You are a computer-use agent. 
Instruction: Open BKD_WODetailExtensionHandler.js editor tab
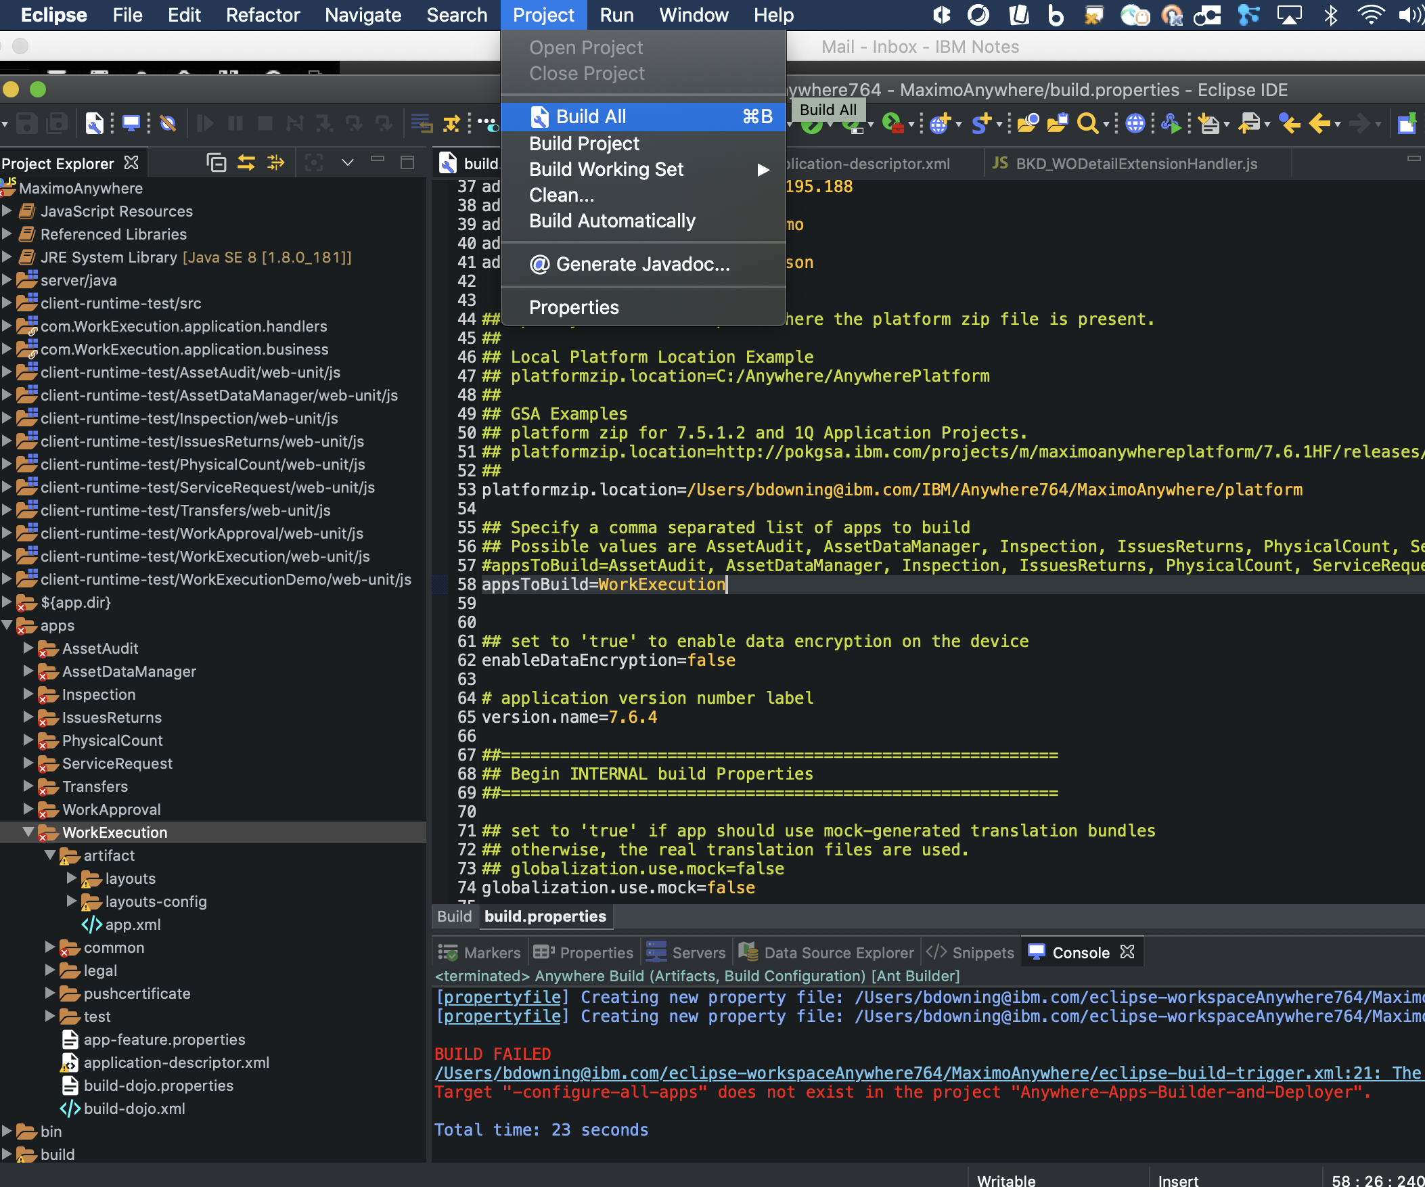pyautogui.click(x=1135, y=164)
